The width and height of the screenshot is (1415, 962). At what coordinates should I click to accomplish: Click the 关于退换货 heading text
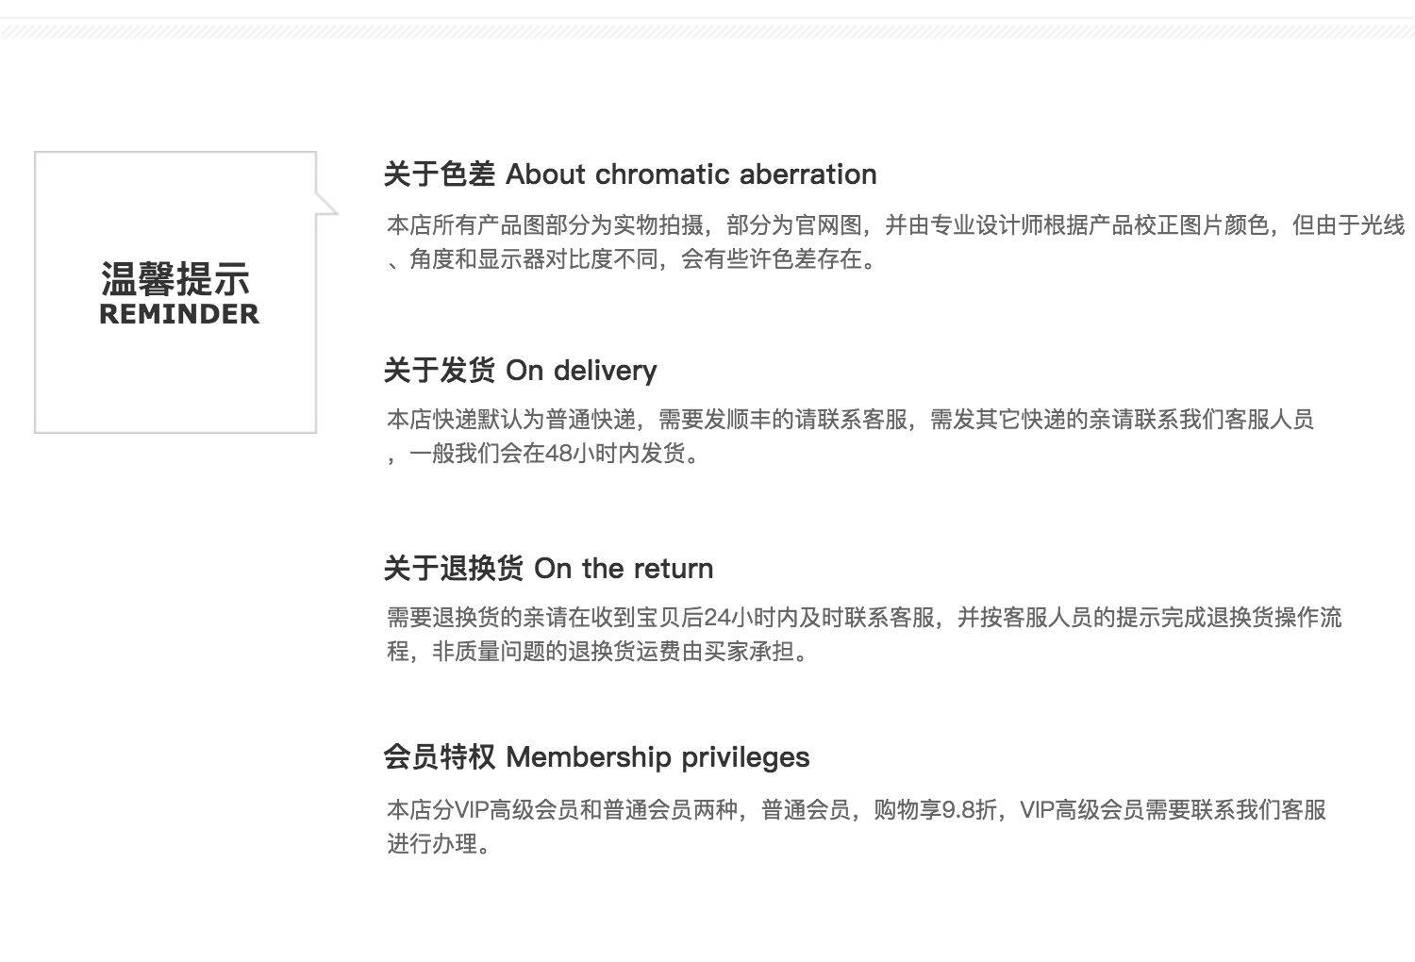(453, 569)
